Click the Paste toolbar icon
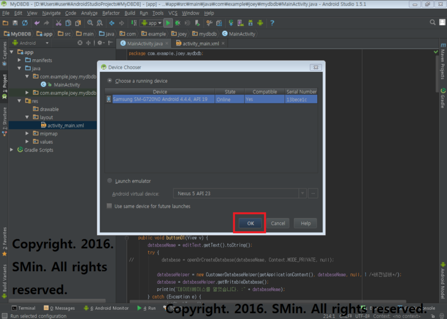447x319 pixels. 78,23
